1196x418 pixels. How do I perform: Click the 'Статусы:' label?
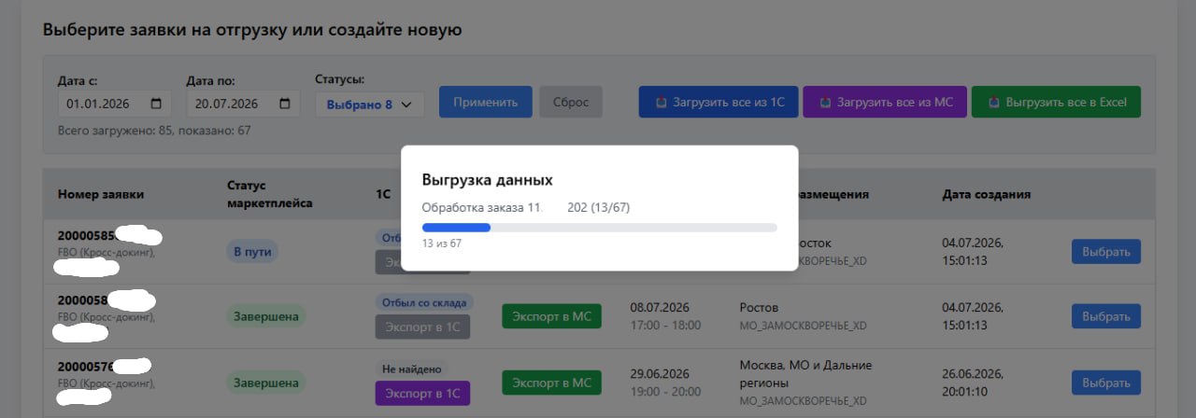tap(340, 79)
